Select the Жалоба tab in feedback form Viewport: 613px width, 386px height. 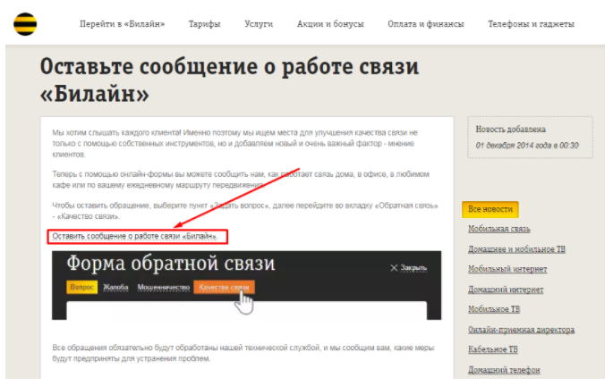[x=115, y=287]
